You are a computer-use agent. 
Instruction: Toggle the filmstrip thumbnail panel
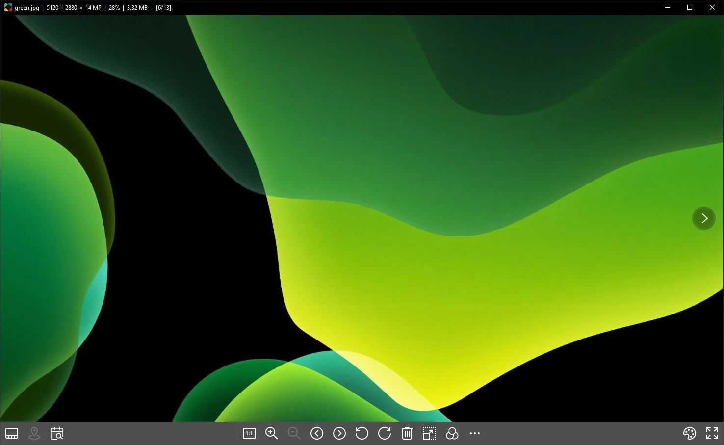tap(12, 433)
